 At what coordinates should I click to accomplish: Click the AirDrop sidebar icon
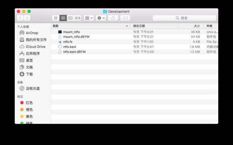click(x=22, y=33)
